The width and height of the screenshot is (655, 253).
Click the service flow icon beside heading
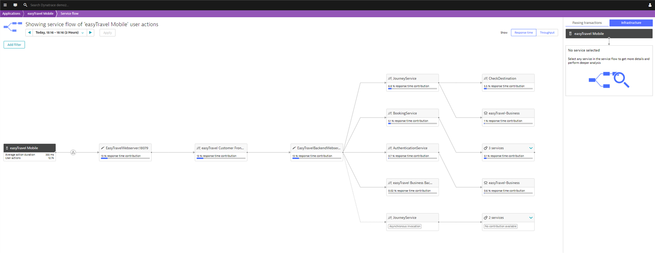pyautogui.click(x=13, y=27)
